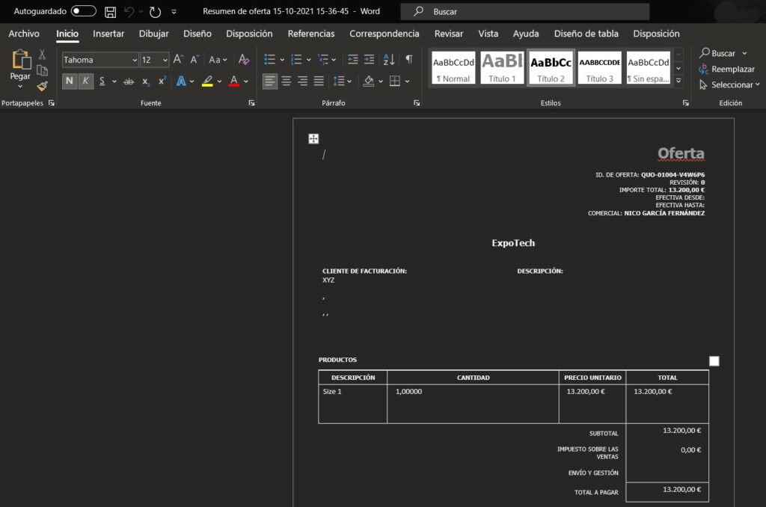Open the Tahoma font name dropdown

point(135,59)
